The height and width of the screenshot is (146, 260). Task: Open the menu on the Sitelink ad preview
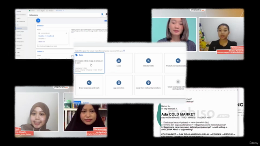pos(66,33)
